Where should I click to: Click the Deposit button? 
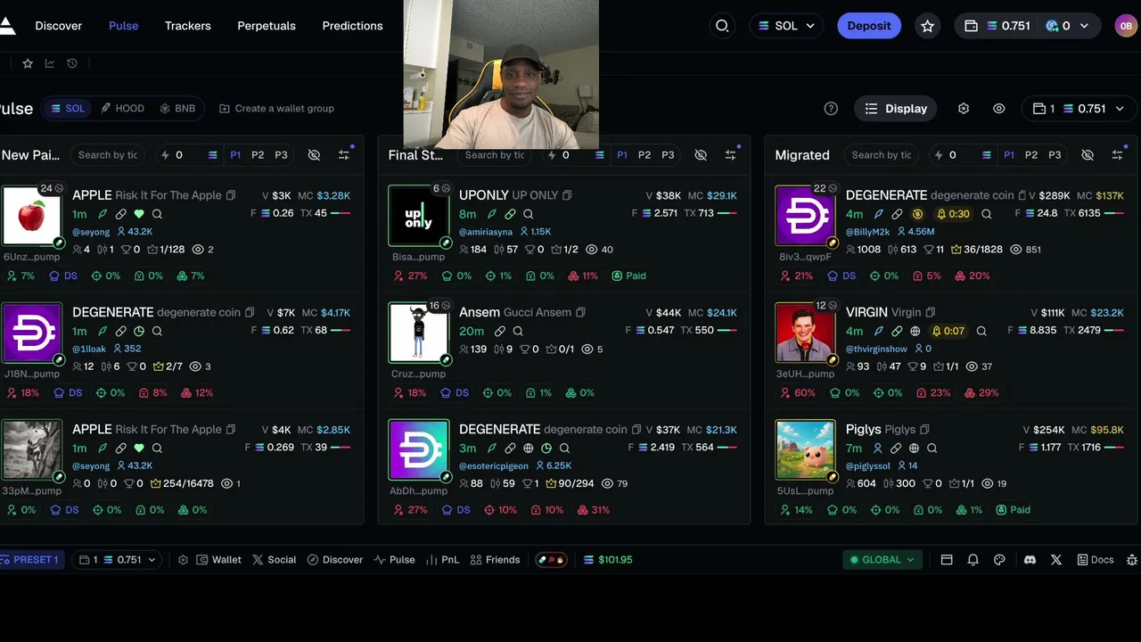tap(869, 26)
